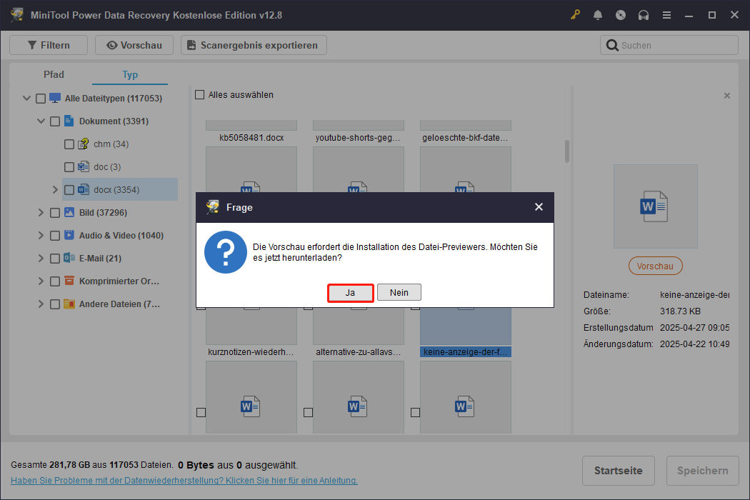This screenshot has width=750, height=500.
Task: Switch to the Pfad tab
Action: 54,74
